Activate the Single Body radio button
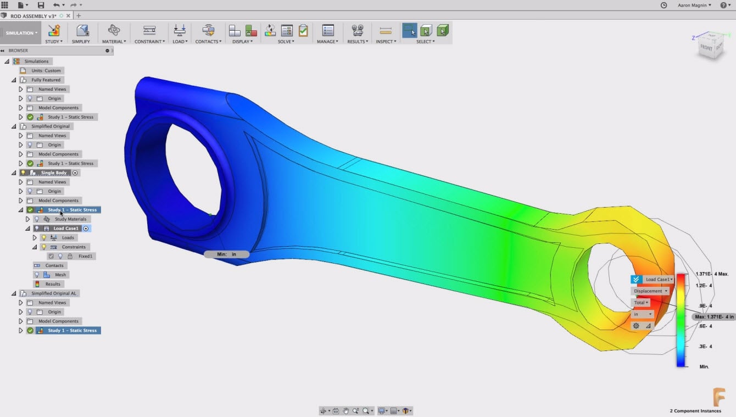 point(75,173)
